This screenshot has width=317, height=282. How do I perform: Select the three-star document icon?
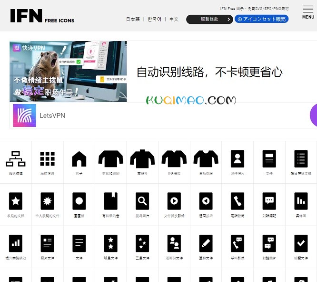[x=142, y=243]
